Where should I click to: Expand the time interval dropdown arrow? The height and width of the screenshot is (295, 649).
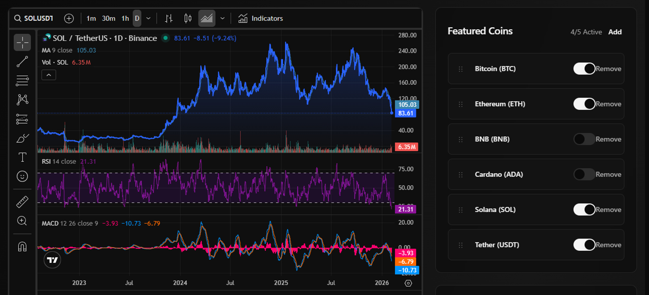click(149, 18)
